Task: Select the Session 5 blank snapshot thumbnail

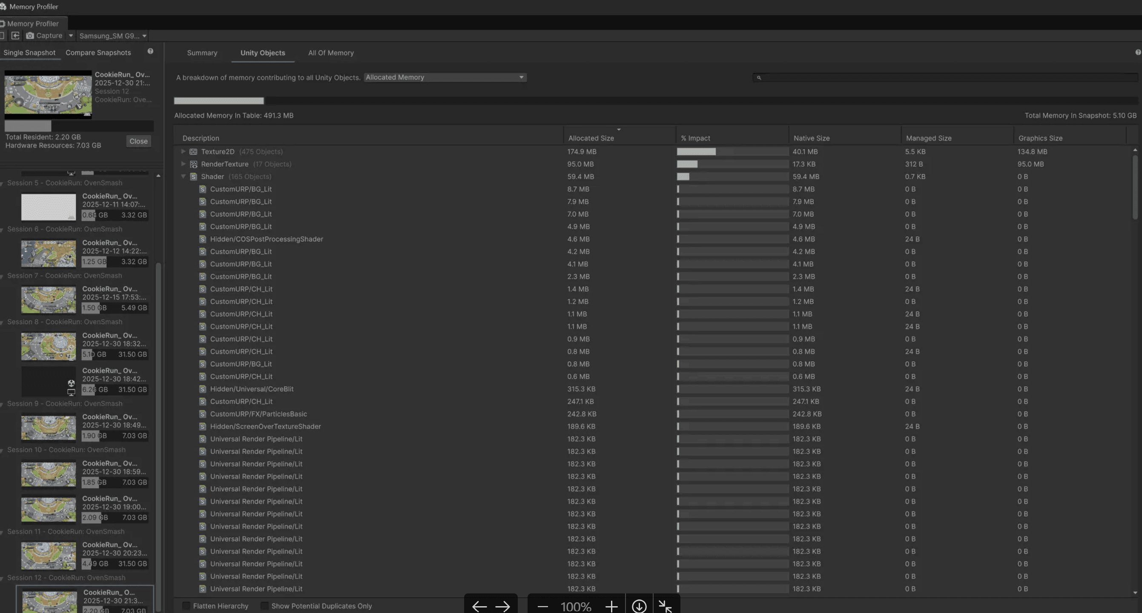Action: pos(48,206)
